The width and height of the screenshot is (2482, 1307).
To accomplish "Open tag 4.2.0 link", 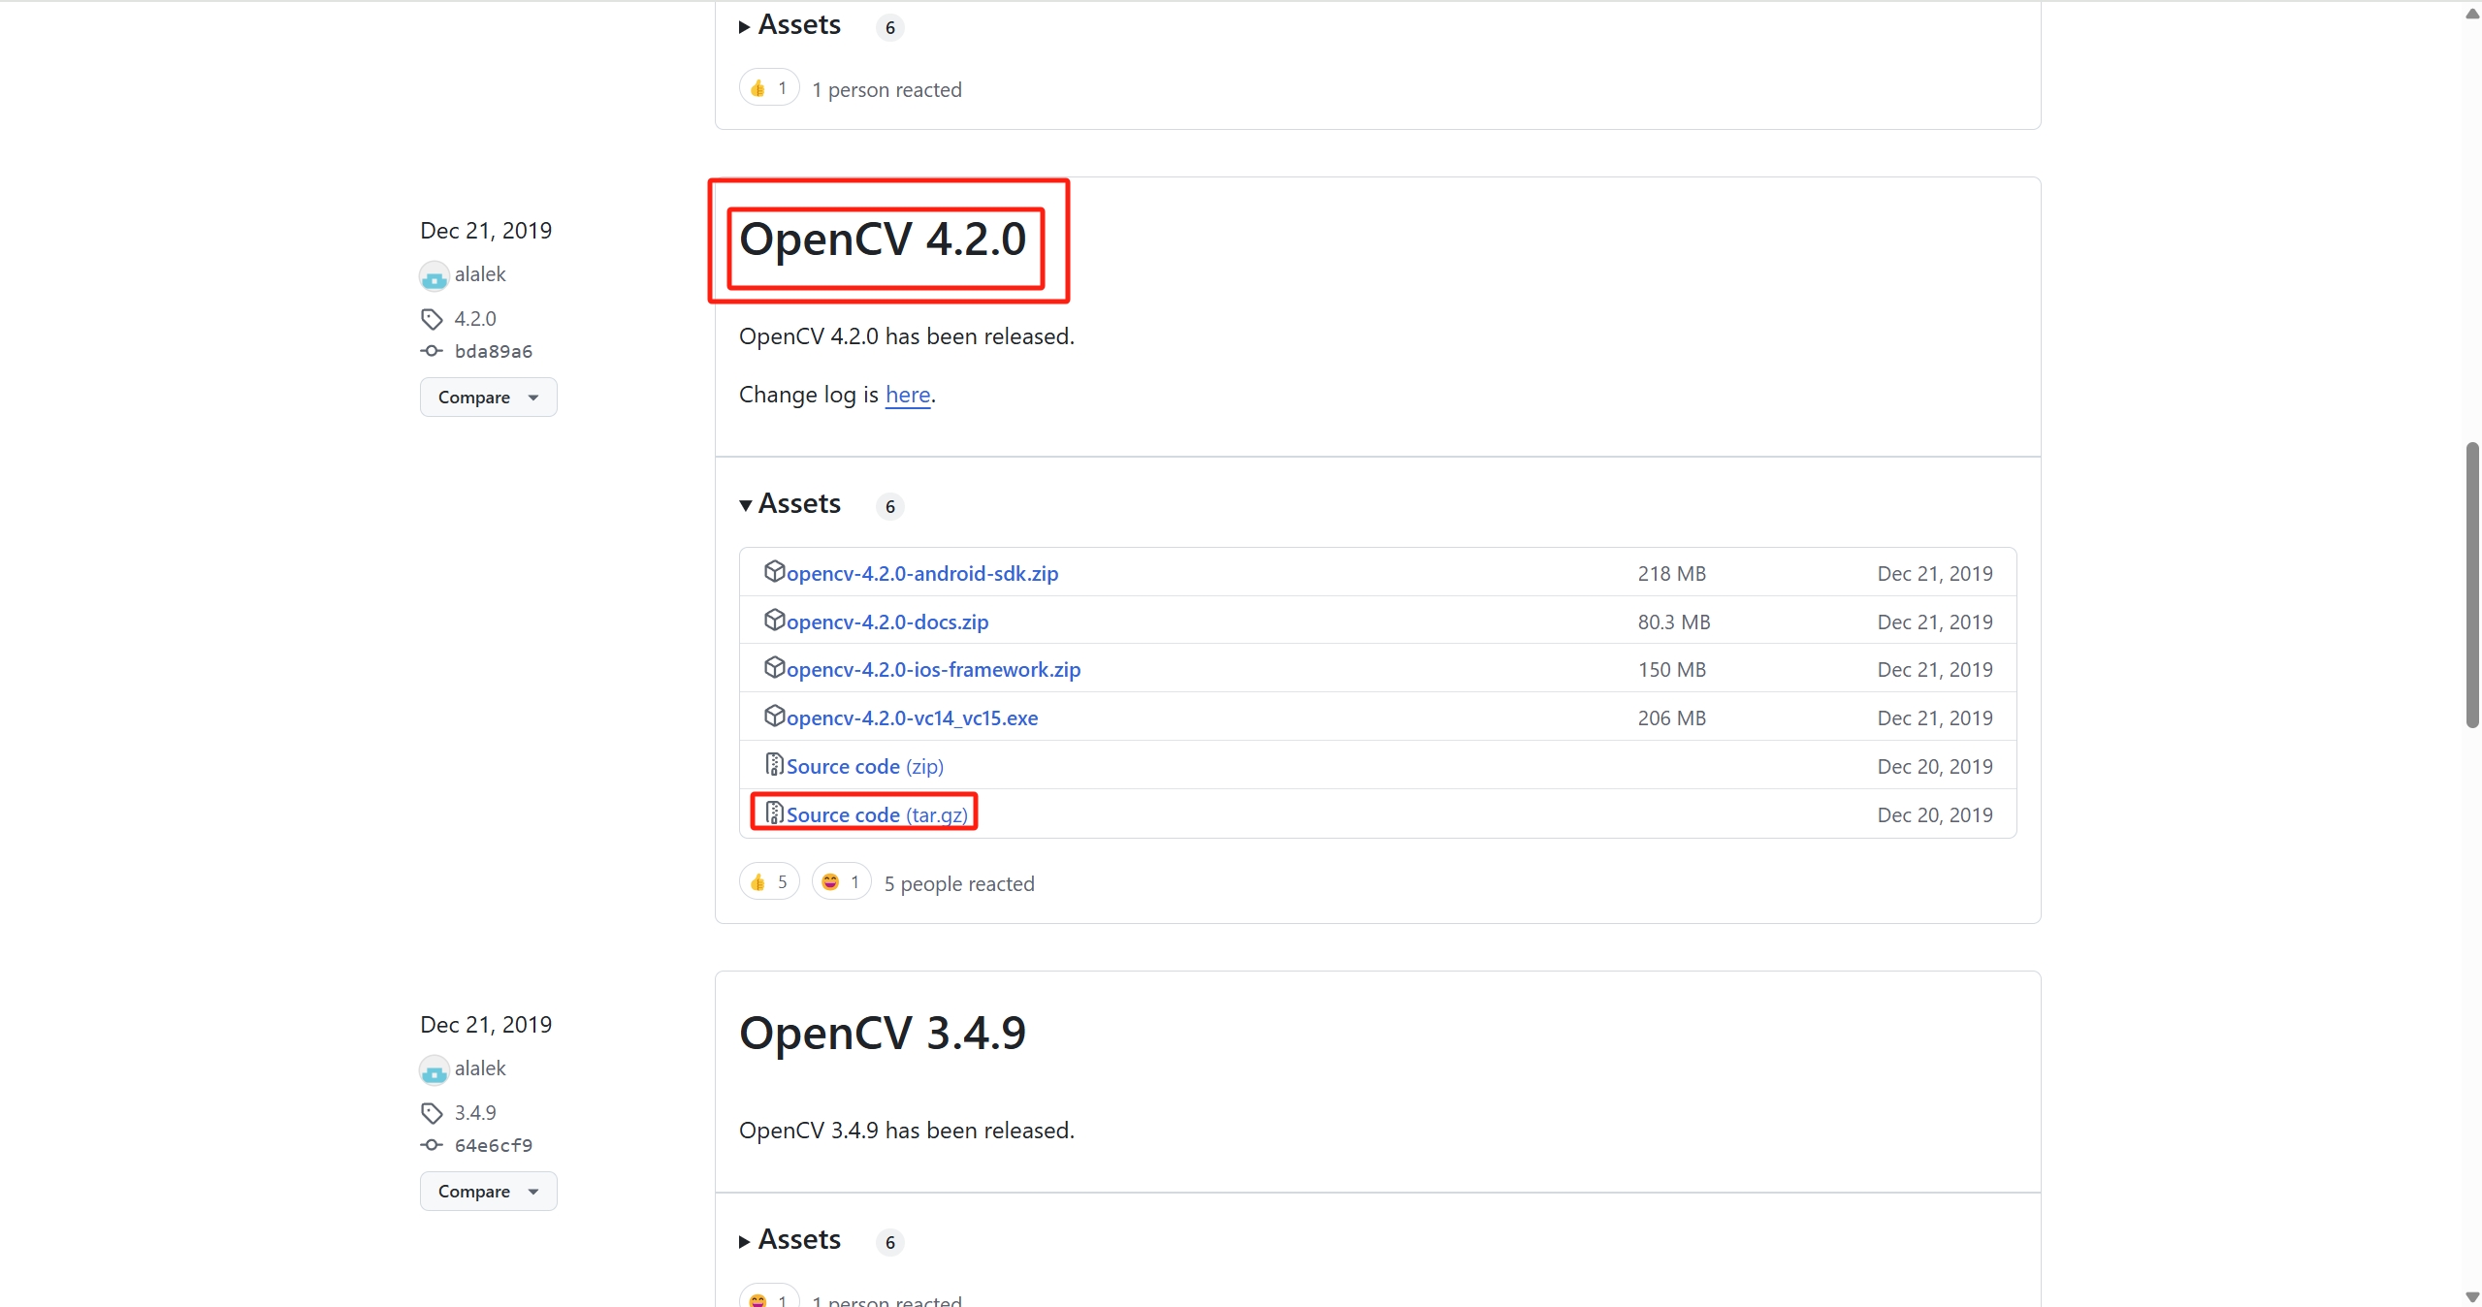I will (x=475, y=319).
